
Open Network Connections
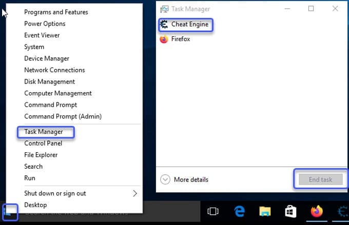(x=54, y=70)
